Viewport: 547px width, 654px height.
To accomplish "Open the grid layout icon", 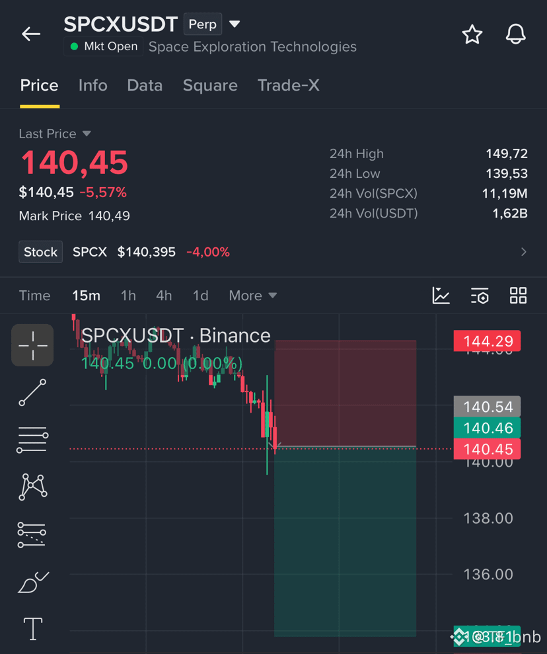I will (x=518, y=296).
